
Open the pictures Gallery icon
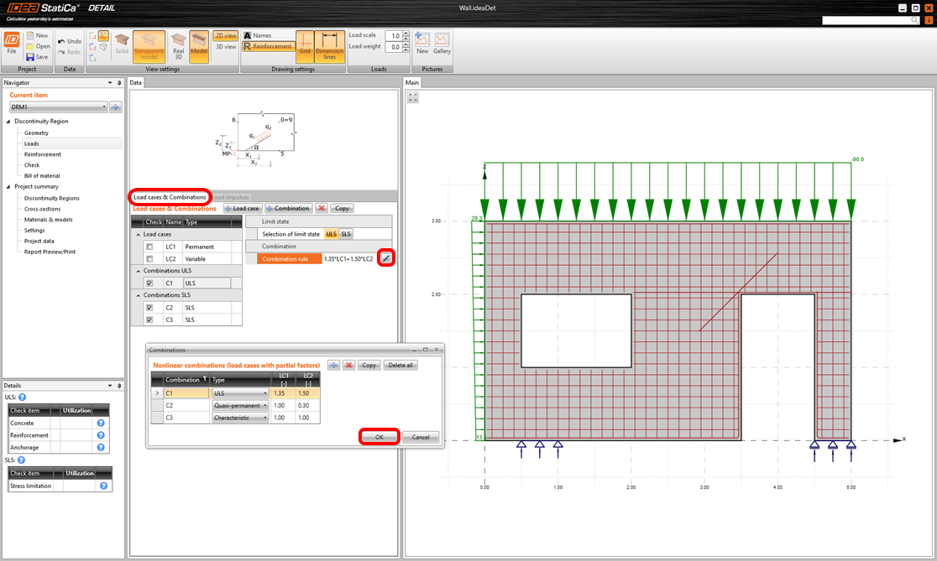[x=442, y=43]
